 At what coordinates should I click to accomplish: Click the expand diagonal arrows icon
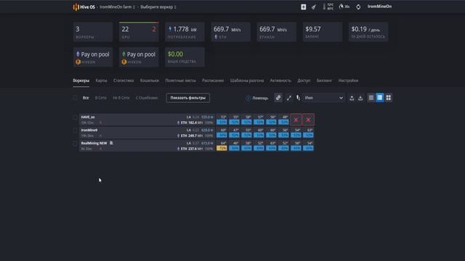click(x=288, y=98)
